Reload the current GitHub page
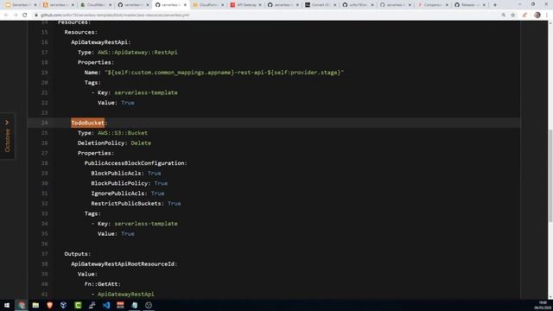 tap(25, 16)
